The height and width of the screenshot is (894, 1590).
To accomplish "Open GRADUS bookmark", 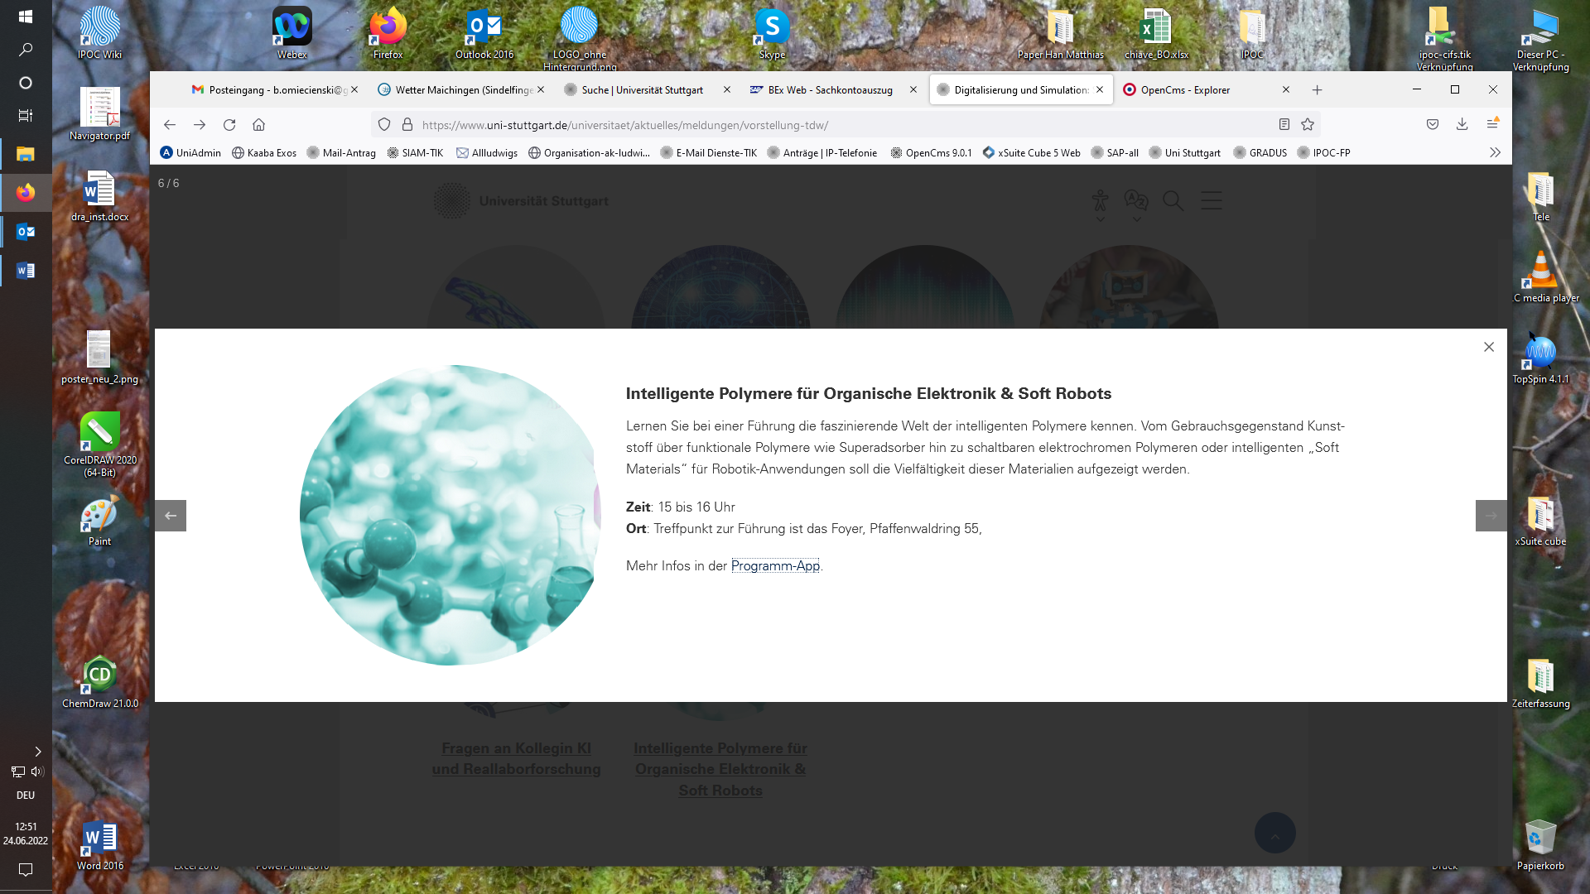I will pyautogui.click(x=1260, y=152).
